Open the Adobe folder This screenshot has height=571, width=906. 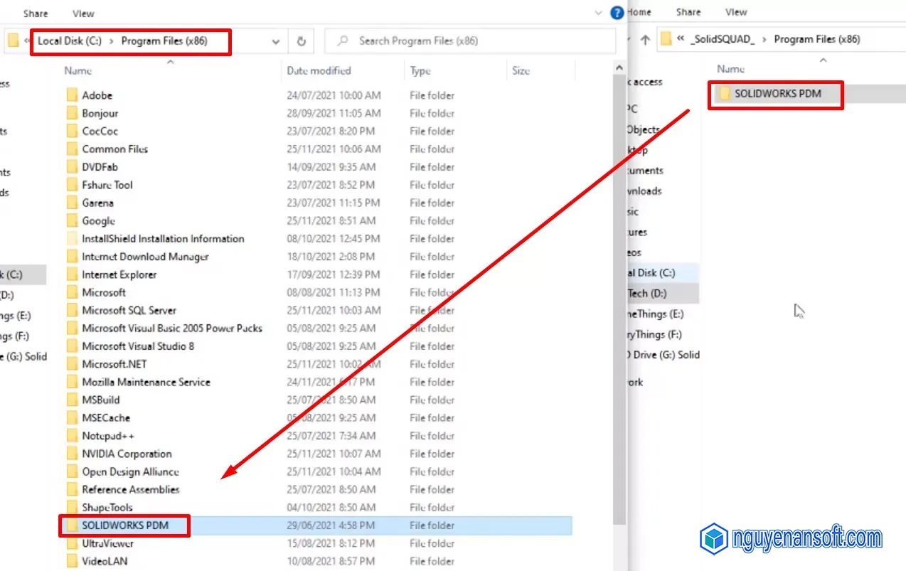[99, 95]
